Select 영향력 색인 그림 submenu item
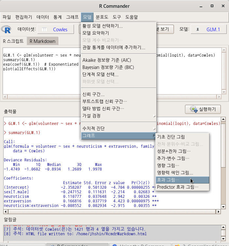This screenshot has width=229, height=246. (182, 173)
